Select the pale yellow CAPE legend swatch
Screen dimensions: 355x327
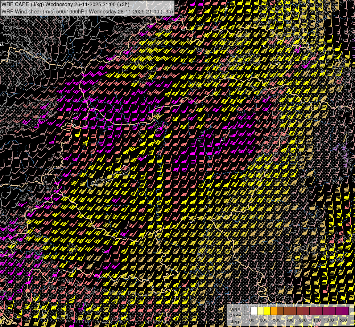point(261,311)
